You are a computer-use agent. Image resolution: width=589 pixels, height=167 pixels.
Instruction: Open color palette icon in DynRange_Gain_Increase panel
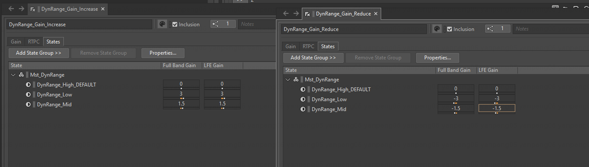click(162, 25)
